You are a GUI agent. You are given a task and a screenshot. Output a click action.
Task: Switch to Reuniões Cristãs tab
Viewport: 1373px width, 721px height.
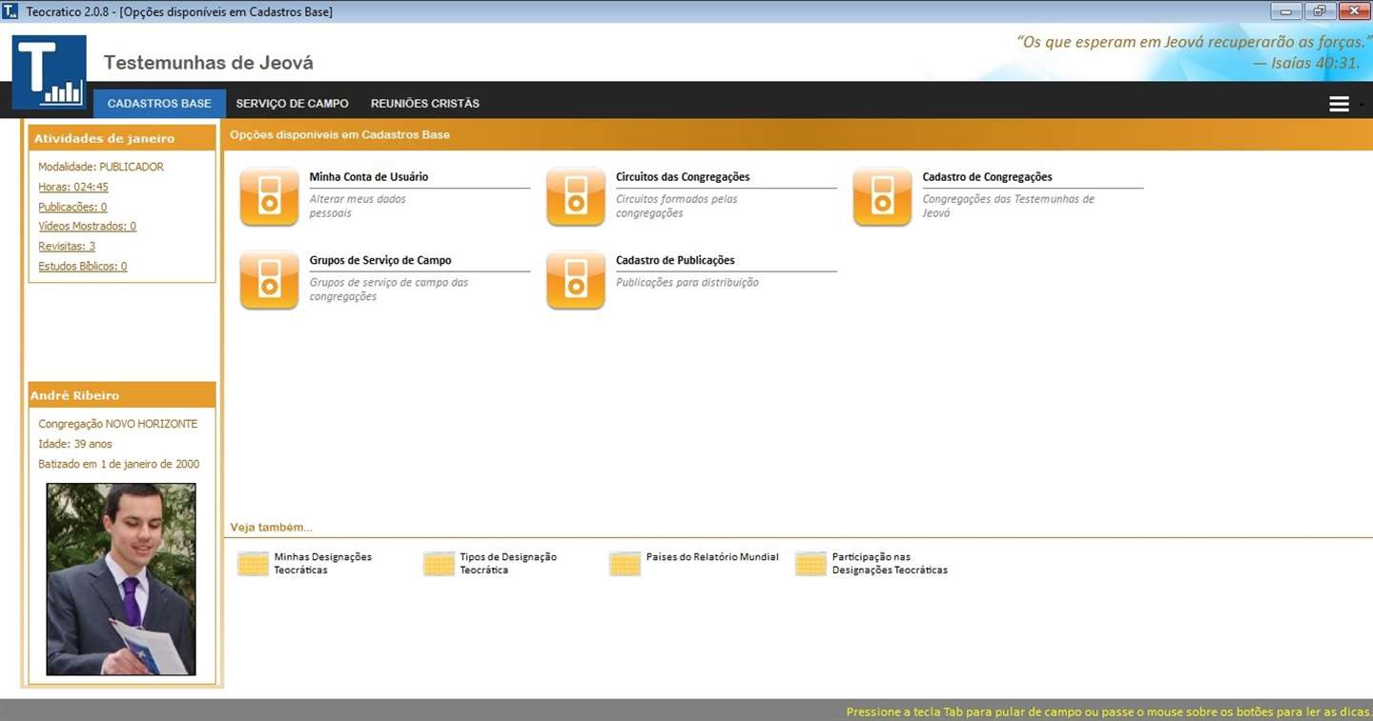click(x=425, y=104)
